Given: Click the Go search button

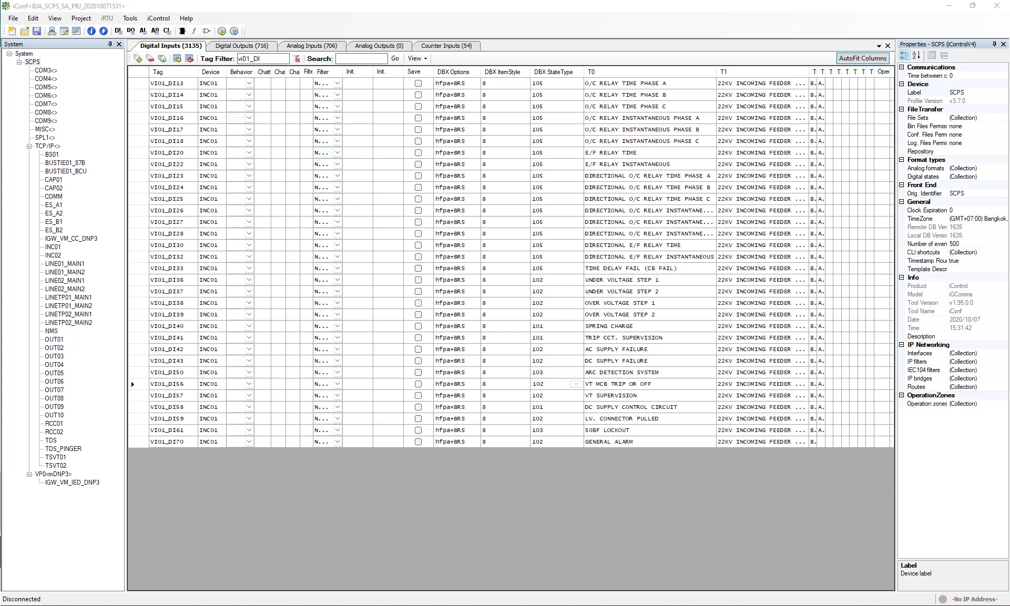Looking at the screenshot, I should coord(395,58).
